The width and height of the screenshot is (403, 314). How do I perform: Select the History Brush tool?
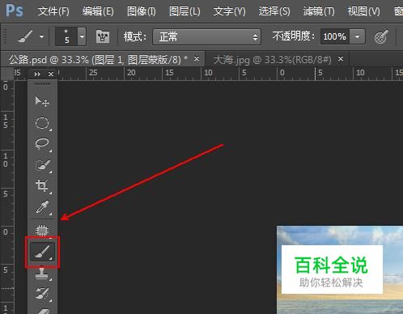tap(42, 294)
